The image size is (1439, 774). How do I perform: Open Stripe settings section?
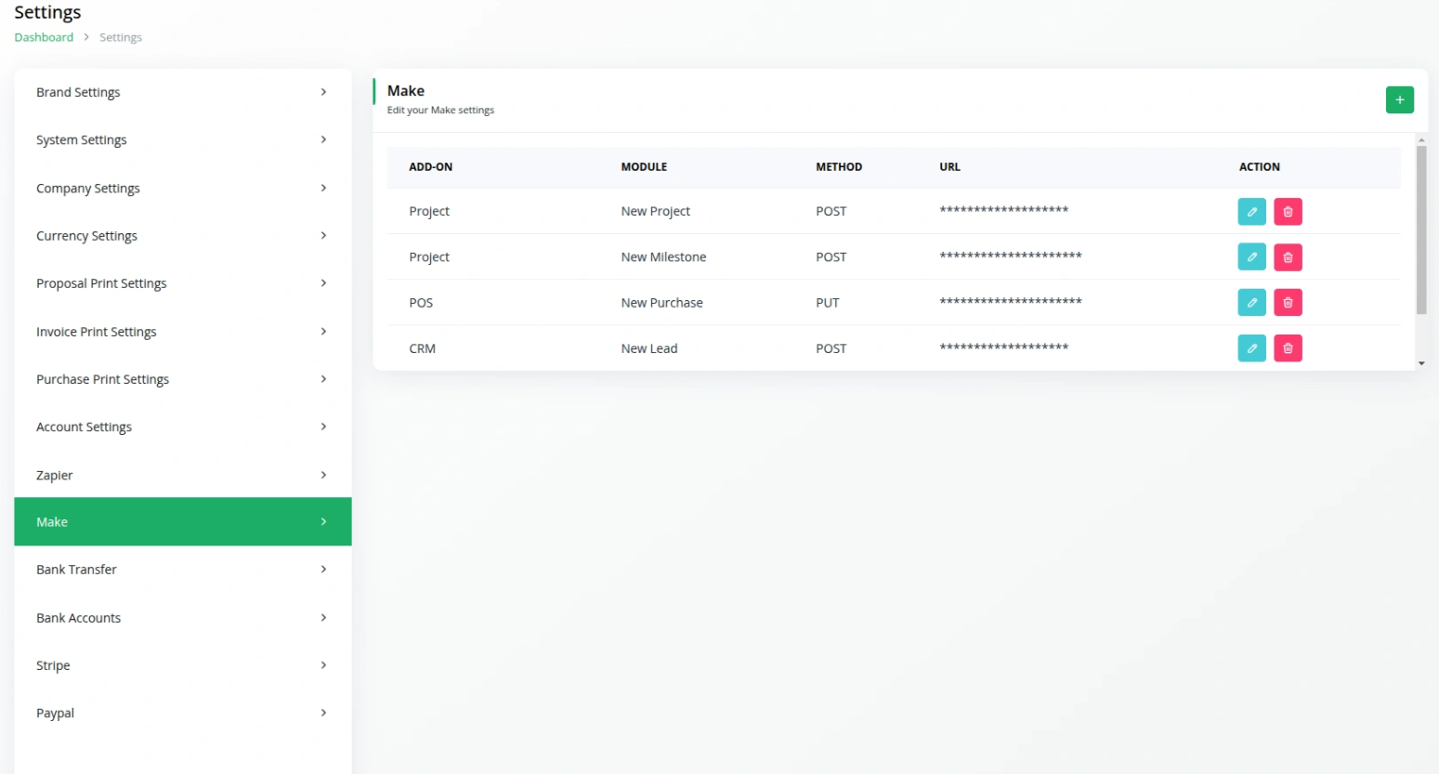tap(183, 665)
